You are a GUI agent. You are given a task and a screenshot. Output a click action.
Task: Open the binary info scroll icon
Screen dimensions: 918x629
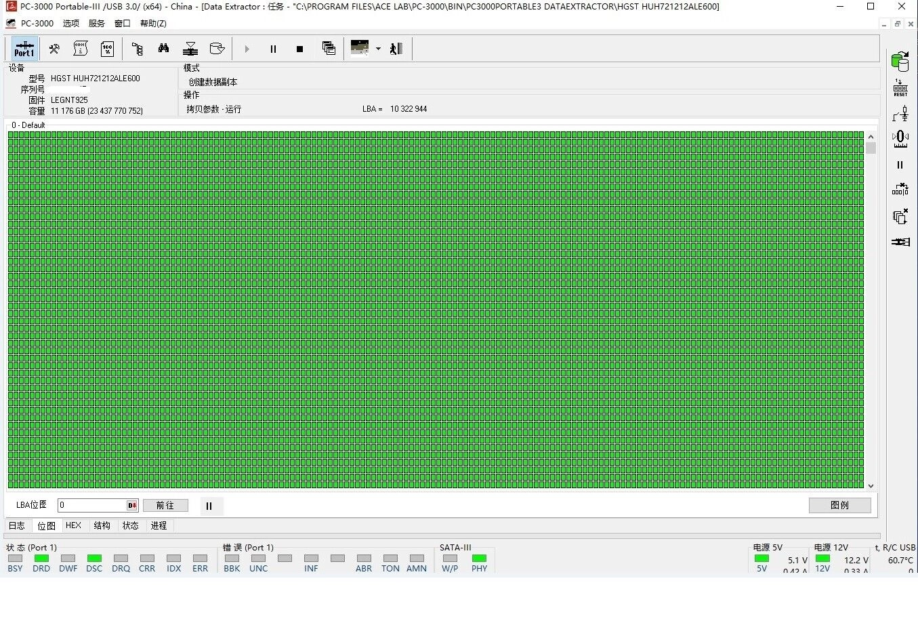coord(81,49)
